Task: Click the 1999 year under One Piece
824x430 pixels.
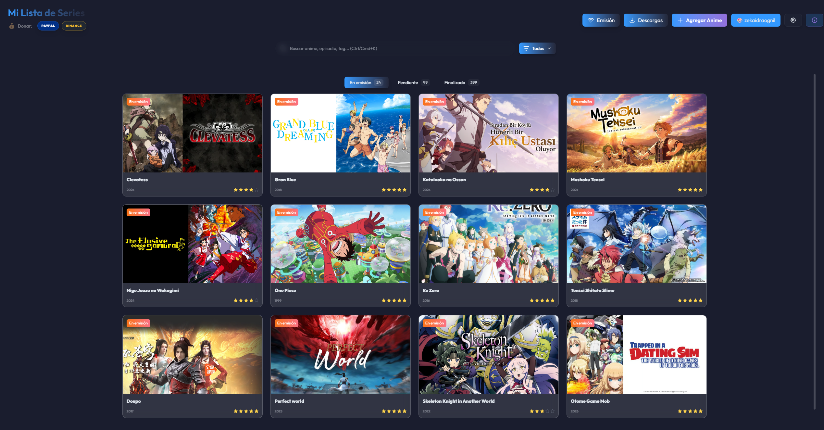Action: [278, 301]
